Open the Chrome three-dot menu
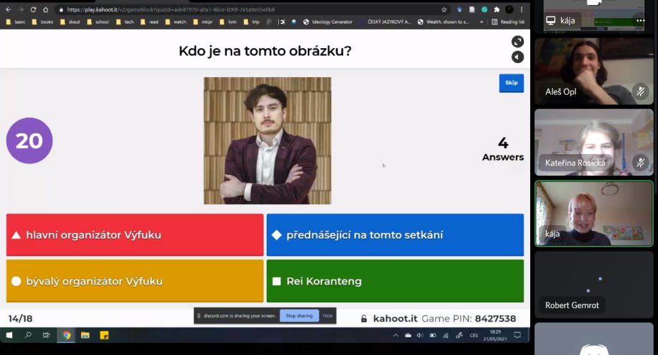 coord(521,10)
